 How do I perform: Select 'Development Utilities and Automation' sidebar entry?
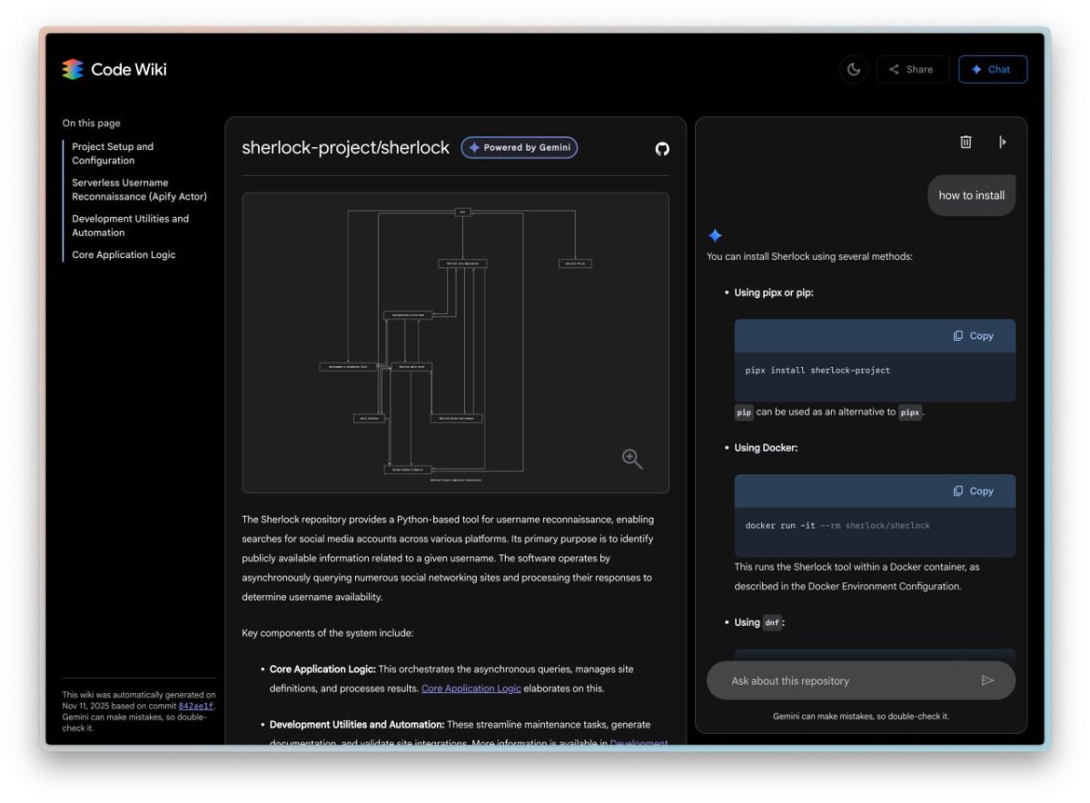point(131,225)
